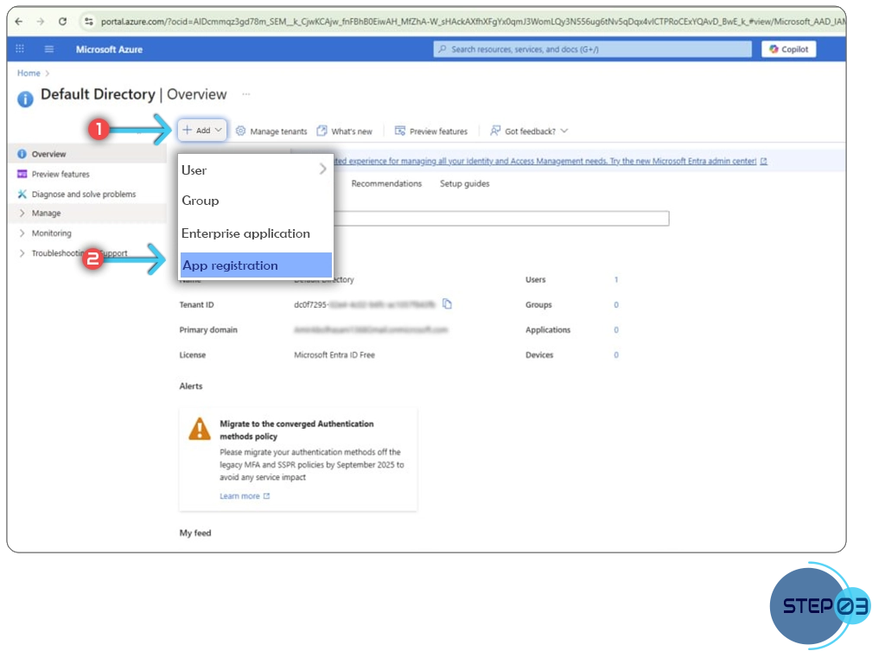
Task: Click the app launcher waffle icon
Action: 20,49
